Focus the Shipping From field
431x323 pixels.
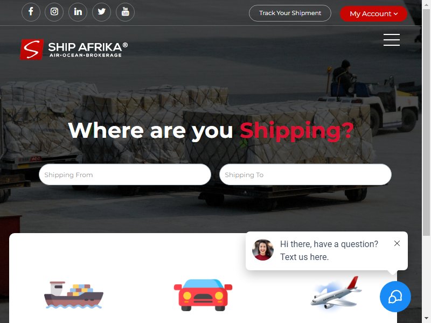click(x=125, y=174)
